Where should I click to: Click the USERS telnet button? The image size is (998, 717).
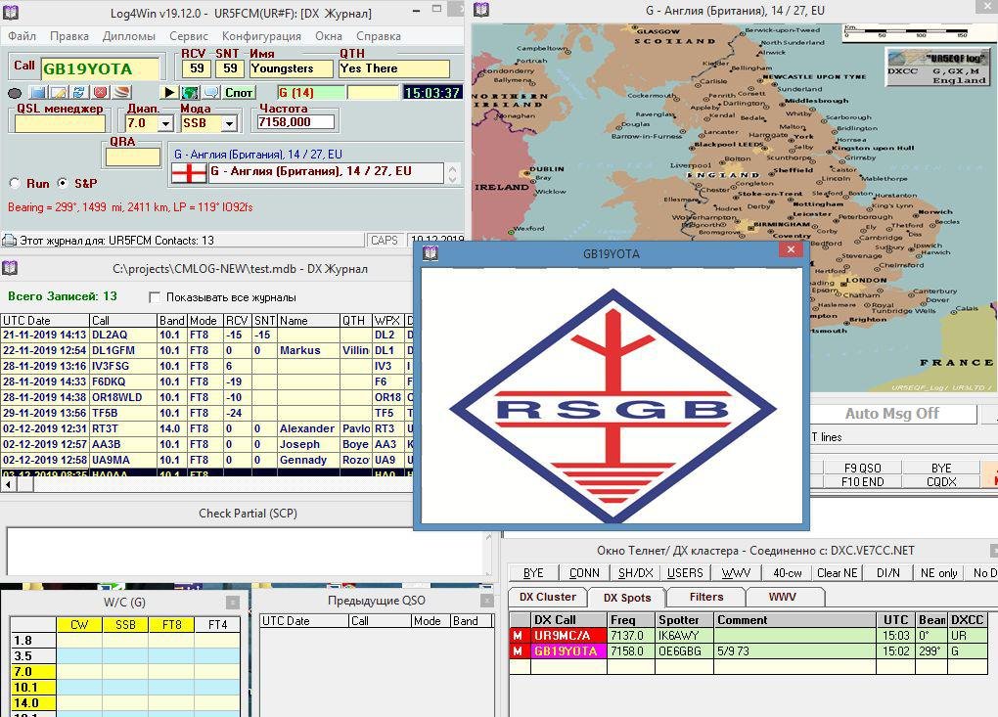coord(685,572)
